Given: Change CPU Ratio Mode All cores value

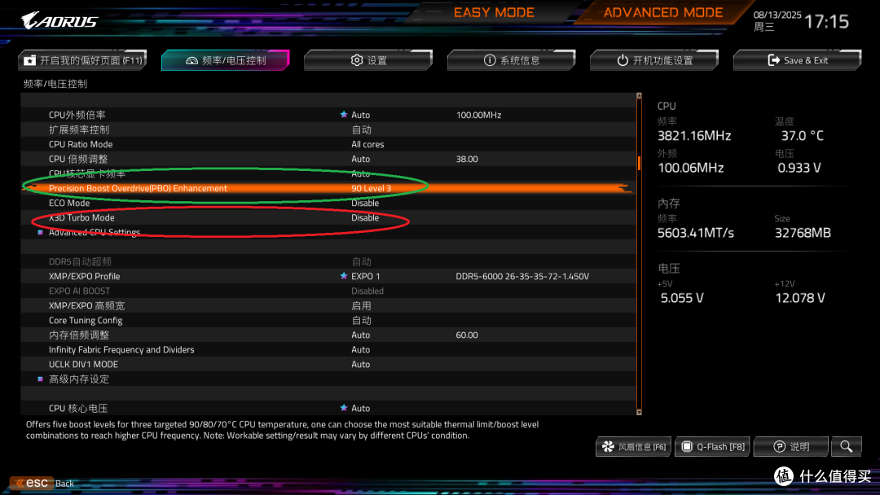Looking at the screenshot, I should point(367,144).
